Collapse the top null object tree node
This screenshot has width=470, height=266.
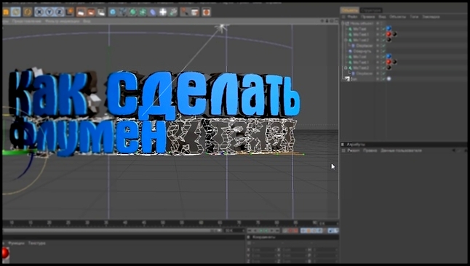tap(343, 23)
